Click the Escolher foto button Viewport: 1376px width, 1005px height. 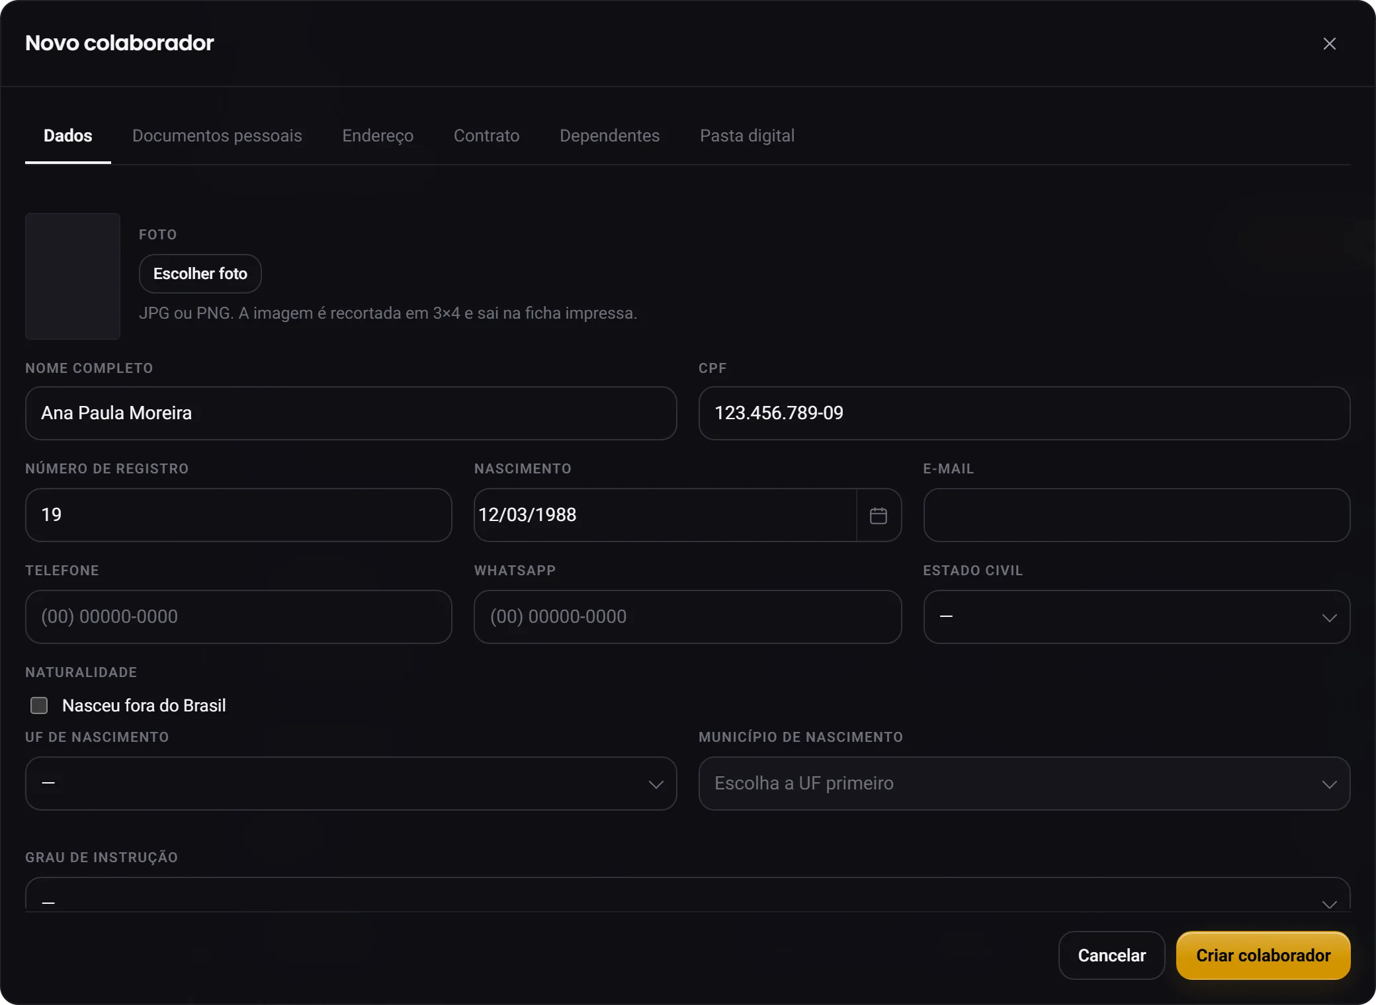[200, 274]
